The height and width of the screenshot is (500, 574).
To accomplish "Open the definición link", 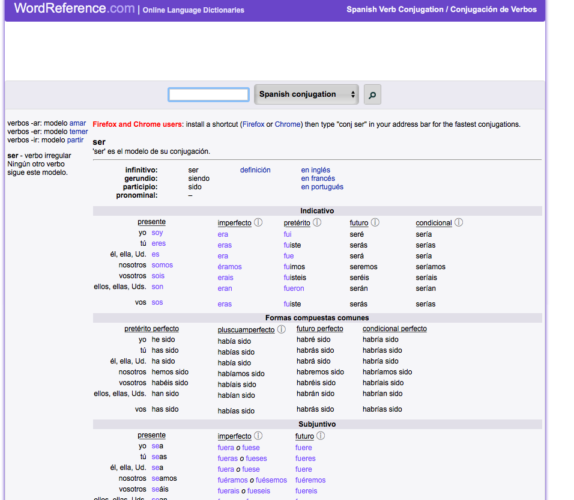I will click(x=255, y=170).
